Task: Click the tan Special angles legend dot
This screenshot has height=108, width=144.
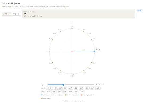Action: [x=41, y=98]
